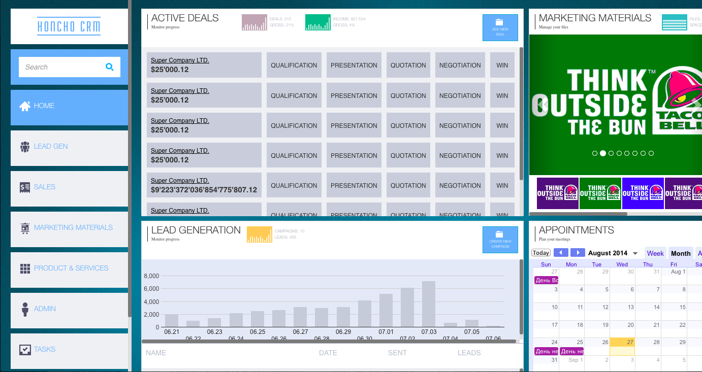Go to next month with right arrow
The width and height of the screenshot is (702, 372).
[578, 253]
